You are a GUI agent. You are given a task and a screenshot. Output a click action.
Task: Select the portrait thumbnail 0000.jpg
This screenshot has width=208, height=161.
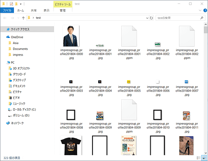click(71, 36)
